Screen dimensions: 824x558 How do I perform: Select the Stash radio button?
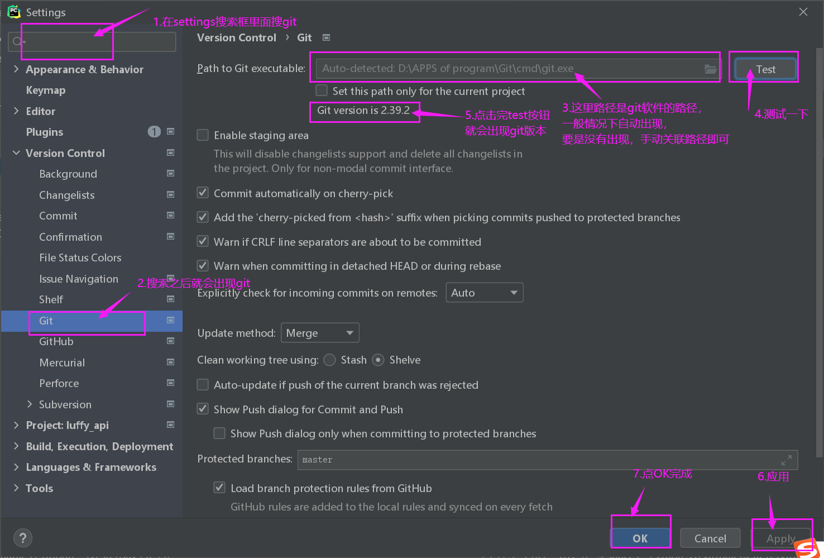pos(330,360)
